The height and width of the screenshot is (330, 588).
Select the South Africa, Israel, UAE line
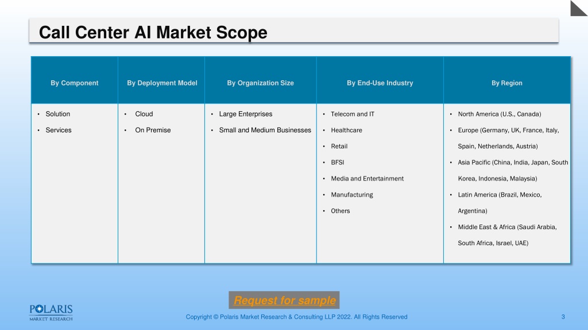click(x=493, y=243)
